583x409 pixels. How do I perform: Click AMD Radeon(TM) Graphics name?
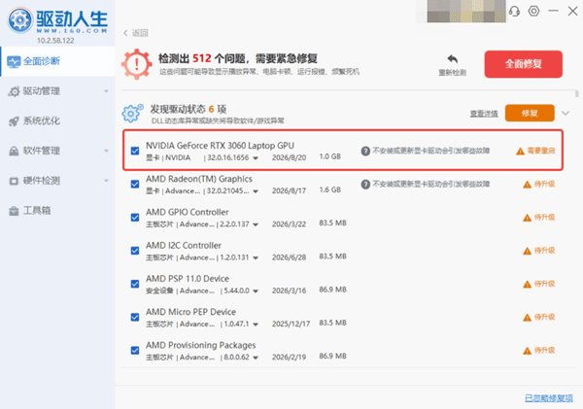199,179
